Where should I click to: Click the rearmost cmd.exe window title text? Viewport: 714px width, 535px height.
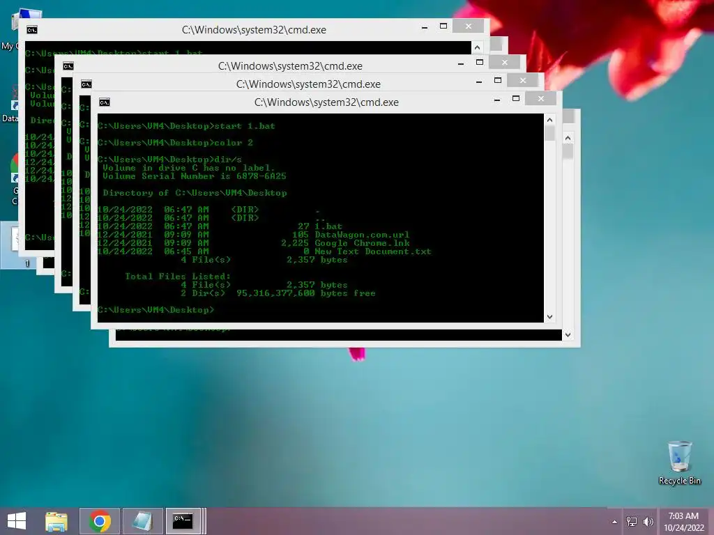tap(254, 30)
